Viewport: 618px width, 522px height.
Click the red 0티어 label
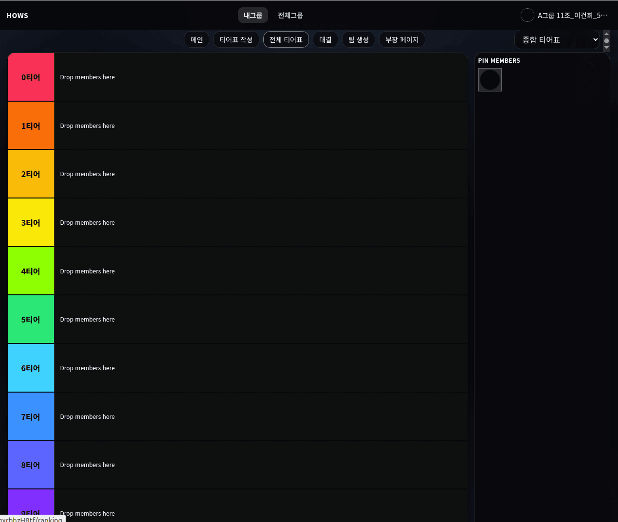(31, 77)
